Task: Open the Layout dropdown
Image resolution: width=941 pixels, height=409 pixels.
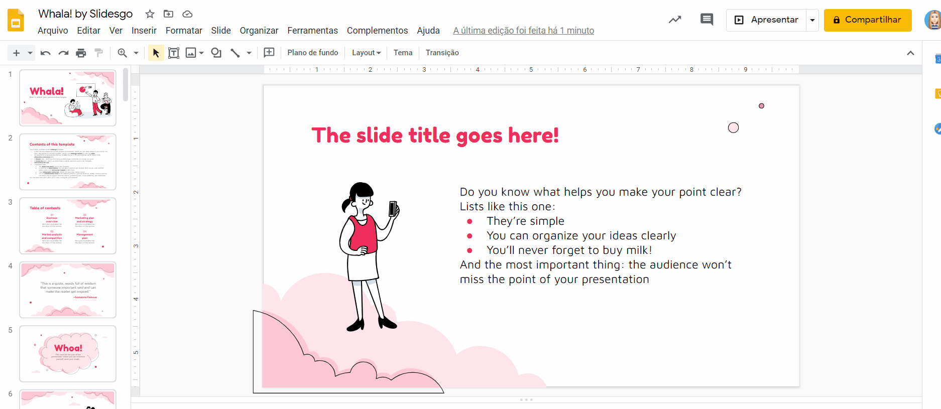Action: [367, 53]
